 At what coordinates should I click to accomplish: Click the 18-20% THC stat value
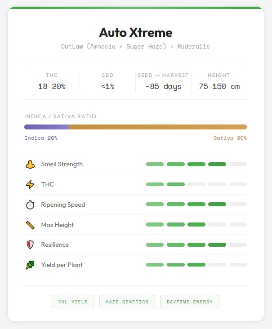click(52, 86)
